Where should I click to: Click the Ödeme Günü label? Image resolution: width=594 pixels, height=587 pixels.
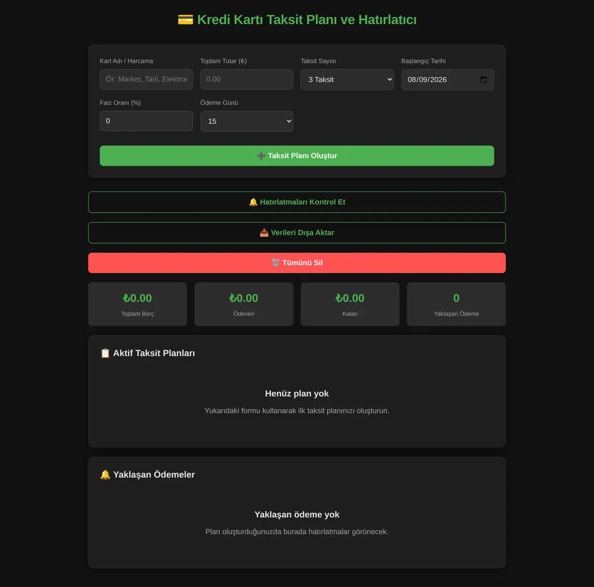219,103
